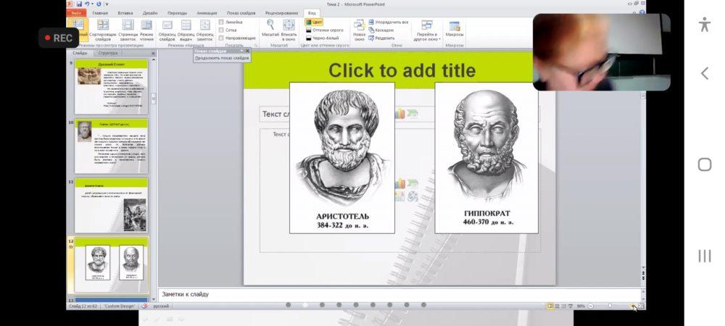The width and height of the screenshot is (725, 326).
Task: Switch to Slide Sorter in status bar
Action: (557, 306)
